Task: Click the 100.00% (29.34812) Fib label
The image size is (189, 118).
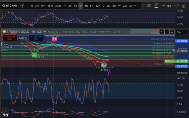Action: click(x=162, y=39)
